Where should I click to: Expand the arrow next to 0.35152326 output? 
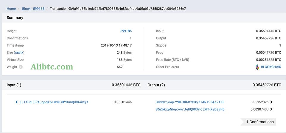(271, 102)
